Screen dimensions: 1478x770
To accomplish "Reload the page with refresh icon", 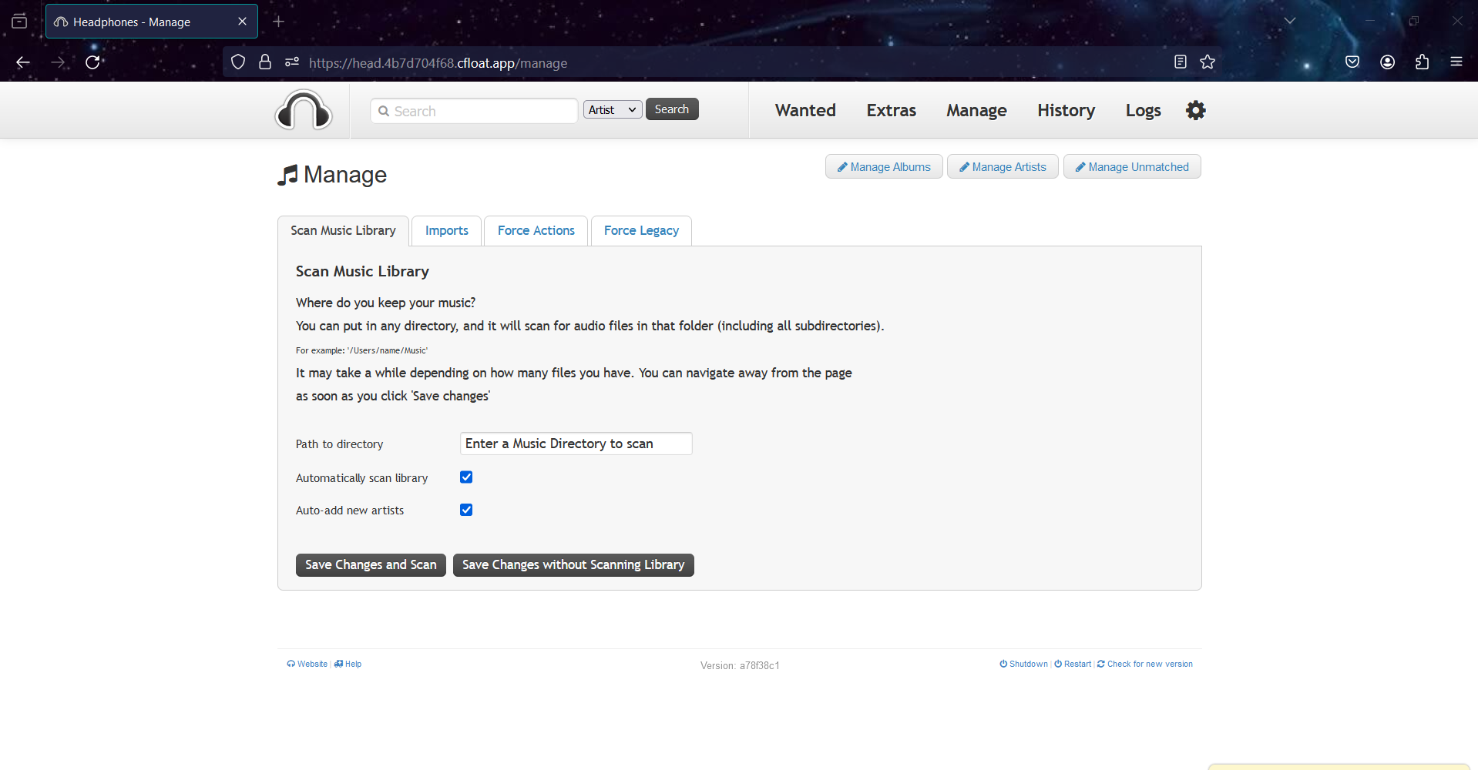I will click(x=92, y=62).
